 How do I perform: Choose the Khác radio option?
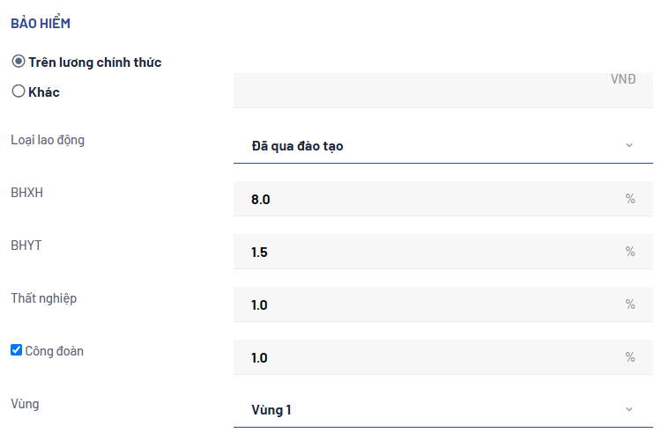pos(18,91)
